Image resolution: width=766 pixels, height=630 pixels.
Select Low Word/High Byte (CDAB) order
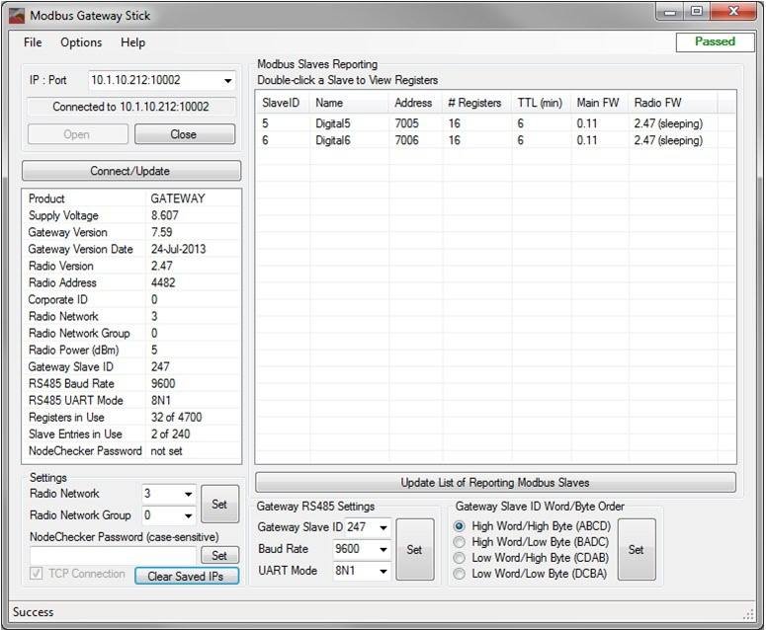(x=461, y=558)
